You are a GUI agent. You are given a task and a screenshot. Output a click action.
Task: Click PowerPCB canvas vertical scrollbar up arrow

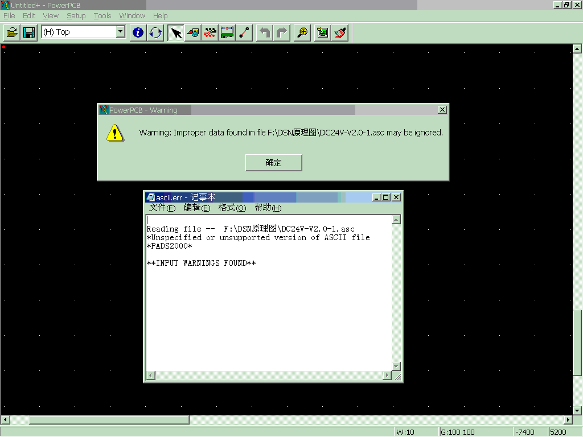coord(577,49)
